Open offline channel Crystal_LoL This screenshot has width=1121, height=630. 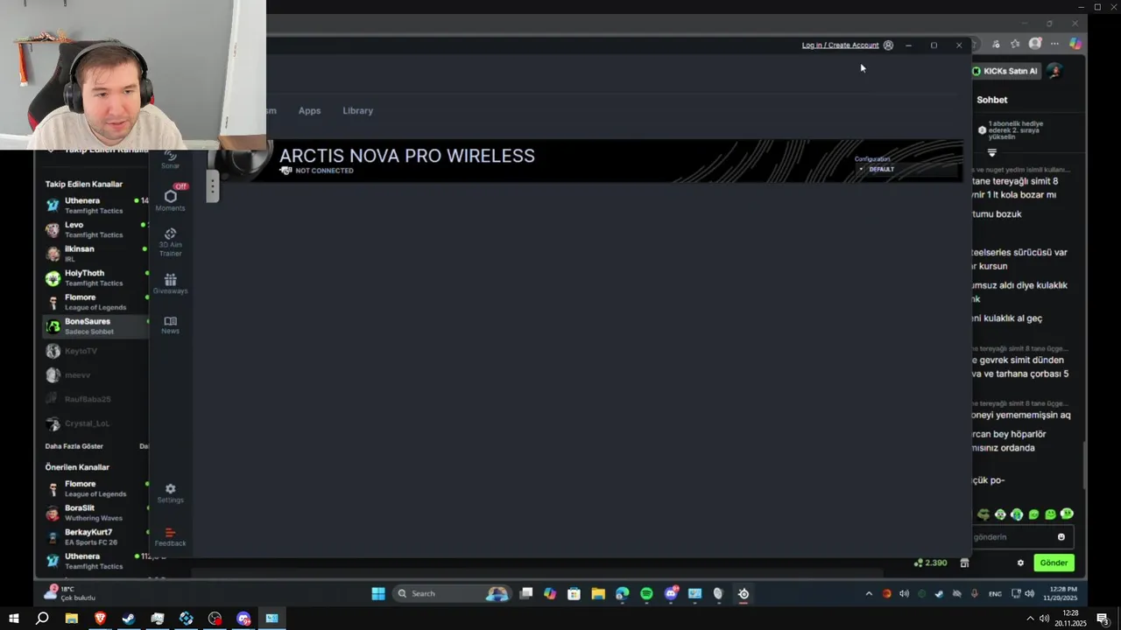coord(96,423)
